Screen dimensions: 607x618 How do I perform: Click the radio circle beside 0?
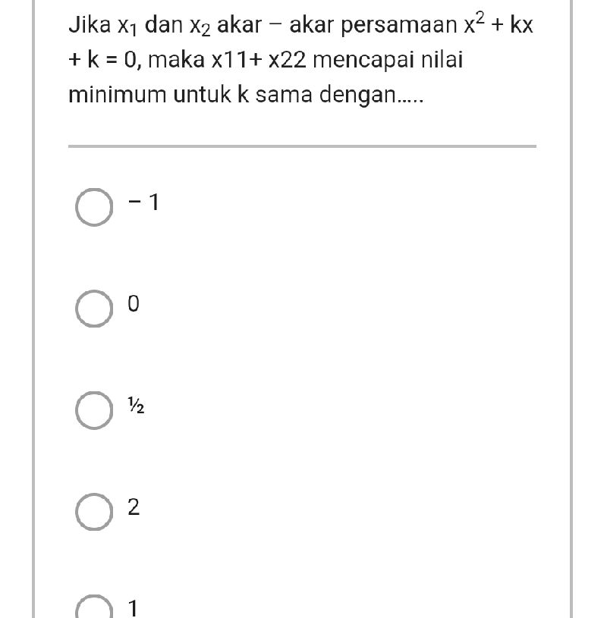coord(94,305)
